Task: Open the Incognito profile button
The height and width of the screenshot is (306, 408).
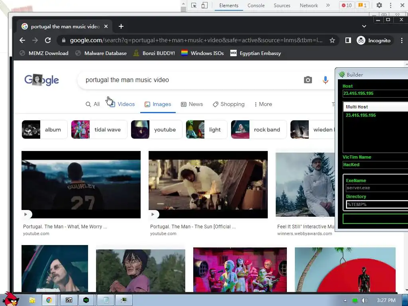Action: (x=374, y=40)
